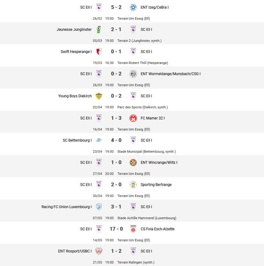Open the ENT Wormeldange/Munsbach/CSG I team link
Viewport: 264px width, 266px height.
(x=170, y=74)
